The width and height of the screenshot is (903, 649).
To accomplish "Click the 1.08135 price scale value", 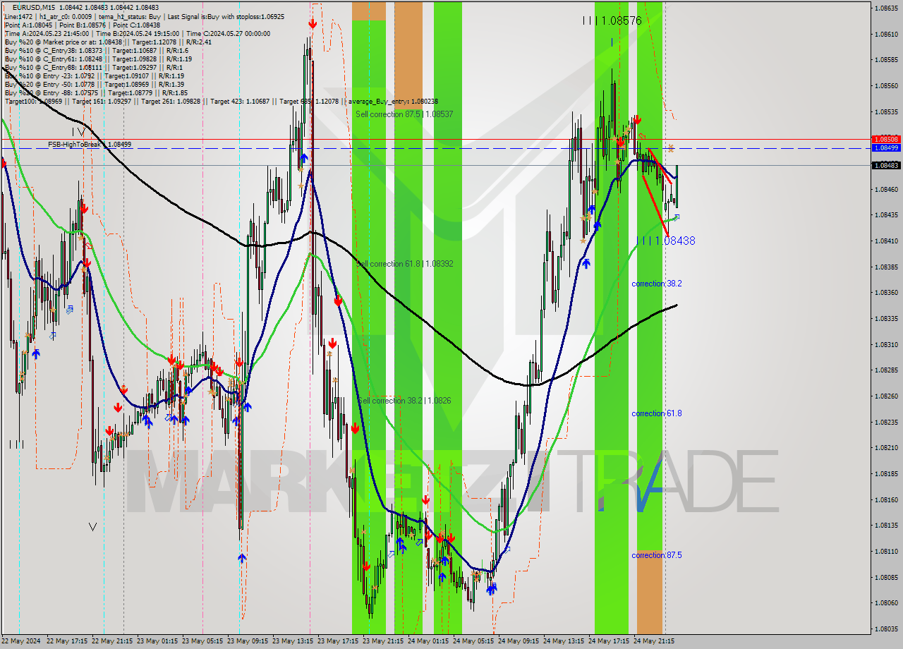I will (886, 525).
